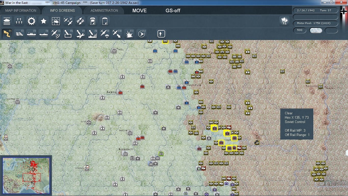Open the MAP INFORMATION tab

pyautogui.click(x=21, y=10)
